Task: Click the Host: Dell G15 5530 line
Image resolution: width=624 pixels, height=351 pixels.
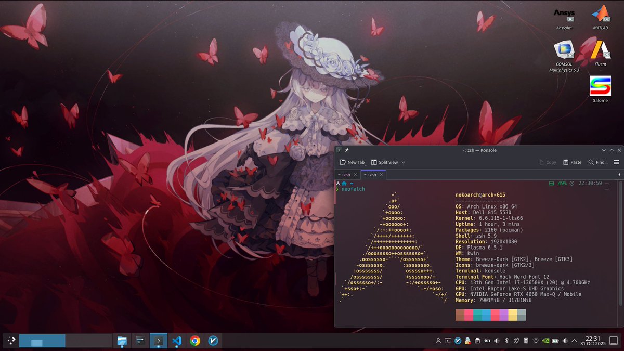Action: pos(485,213)
